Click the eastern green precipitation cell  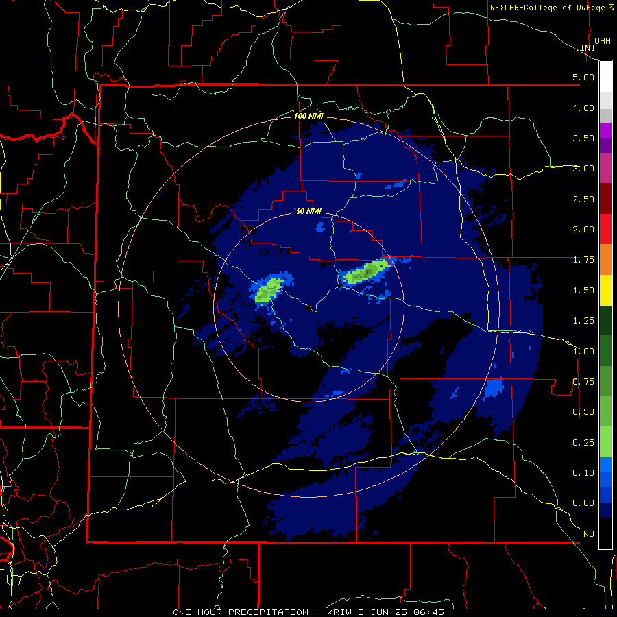point(366,272)
